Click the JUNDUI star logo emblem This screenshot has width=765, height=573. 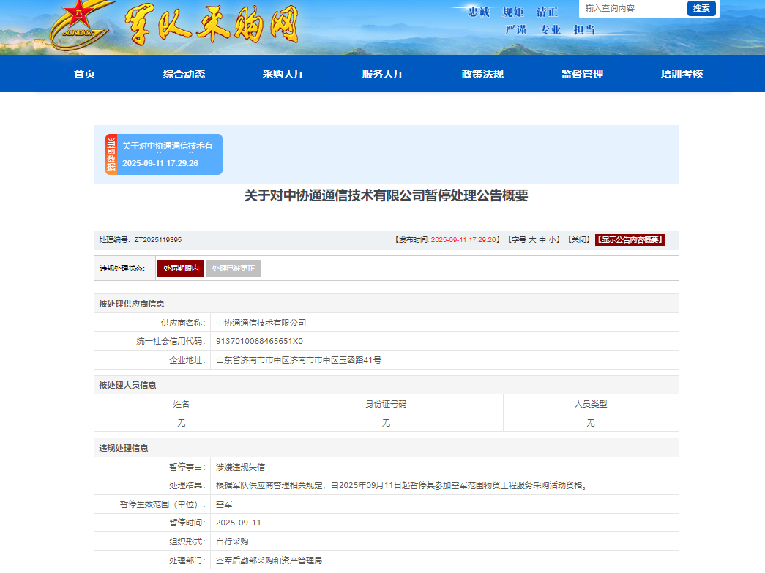tap(81, 24)
